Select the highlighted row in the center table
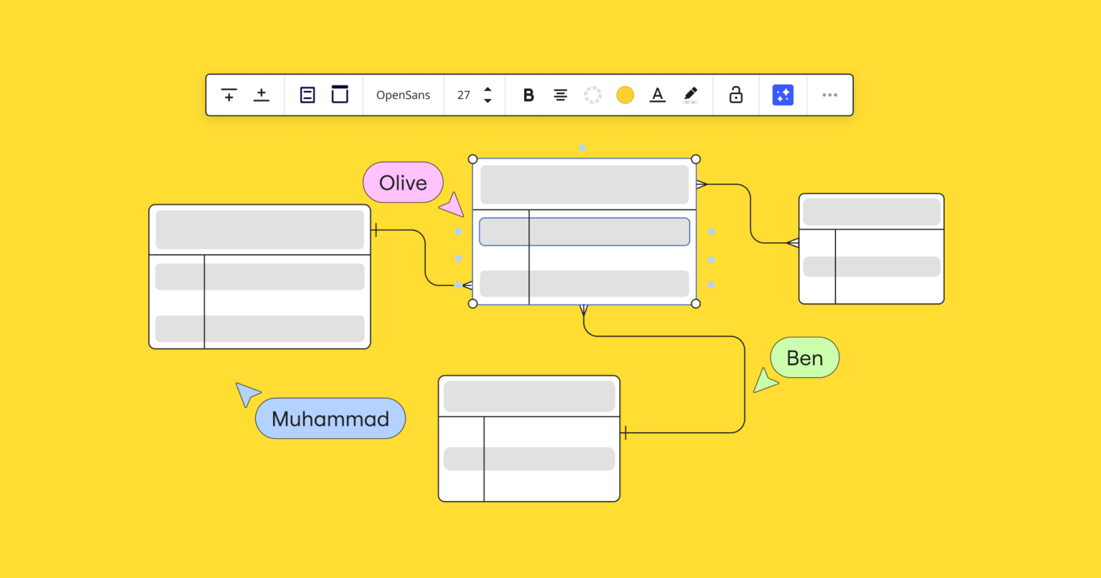1101x578 pixels. (584, 231)
